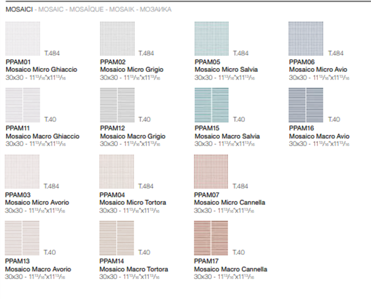Image resolution: width=371 pixels, height=299 pixels.
Task: Click the Mosaico Macro Tortora tile sample
Action: (117, 238)
